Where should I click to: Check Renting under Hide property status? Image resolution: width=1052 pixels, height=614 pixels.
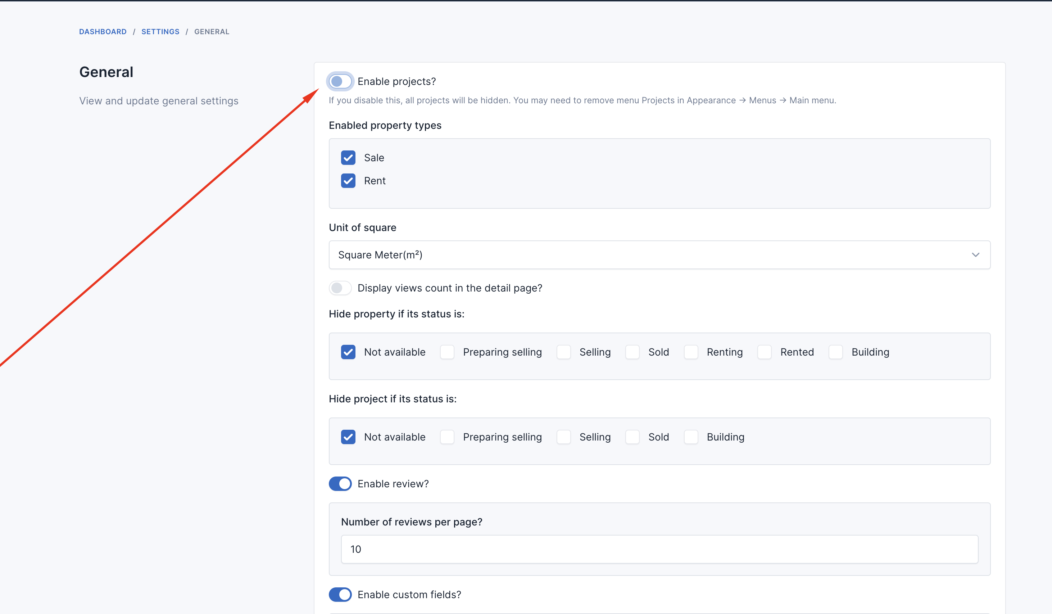coord(691,352)
